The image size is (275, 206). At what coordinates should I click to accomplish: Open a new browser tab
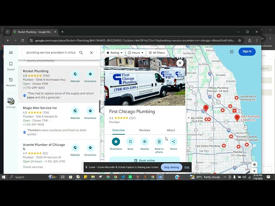(x=62, y=32)
